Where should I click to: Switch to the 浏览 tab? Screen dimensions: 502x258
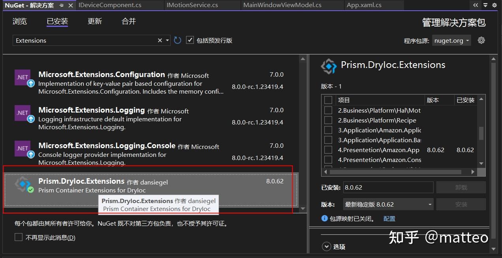coord(20,21)
